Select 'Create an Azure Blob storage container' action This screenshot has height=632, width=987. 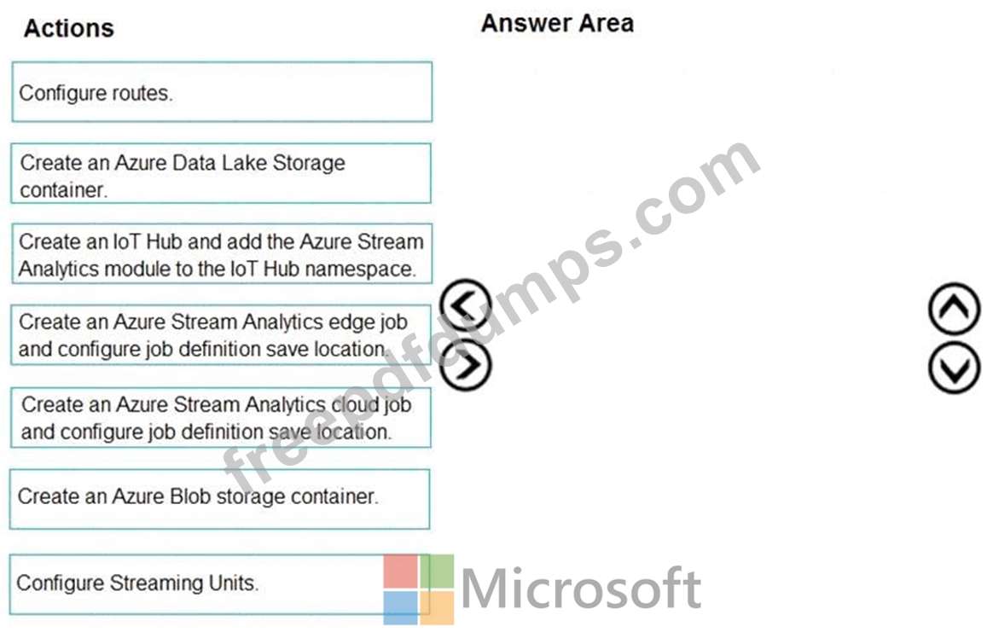(220, 499)
